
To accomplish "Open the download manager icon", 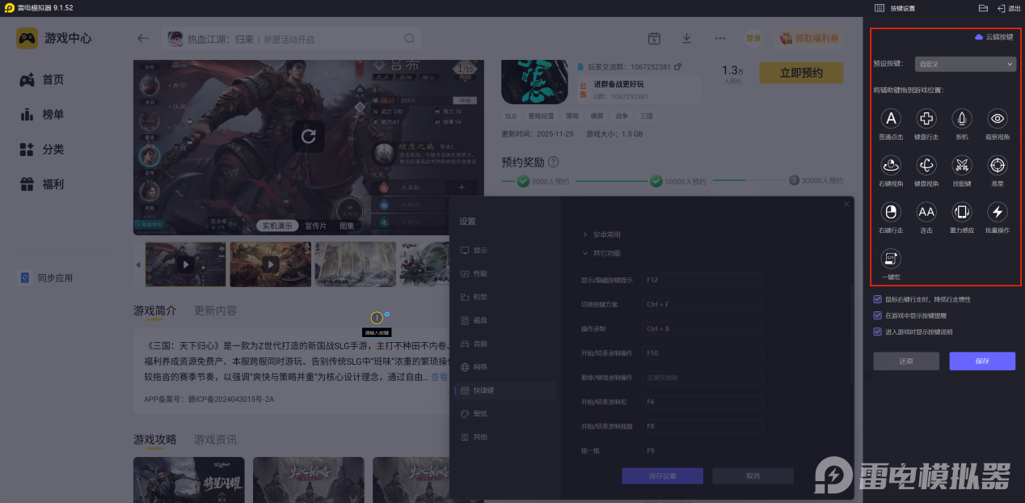I will [x=686, y=38].
